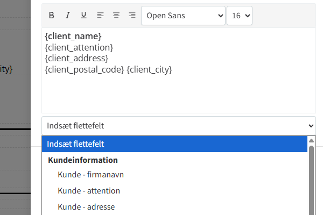Place cursor in {client_name} text

pos(73,37)
